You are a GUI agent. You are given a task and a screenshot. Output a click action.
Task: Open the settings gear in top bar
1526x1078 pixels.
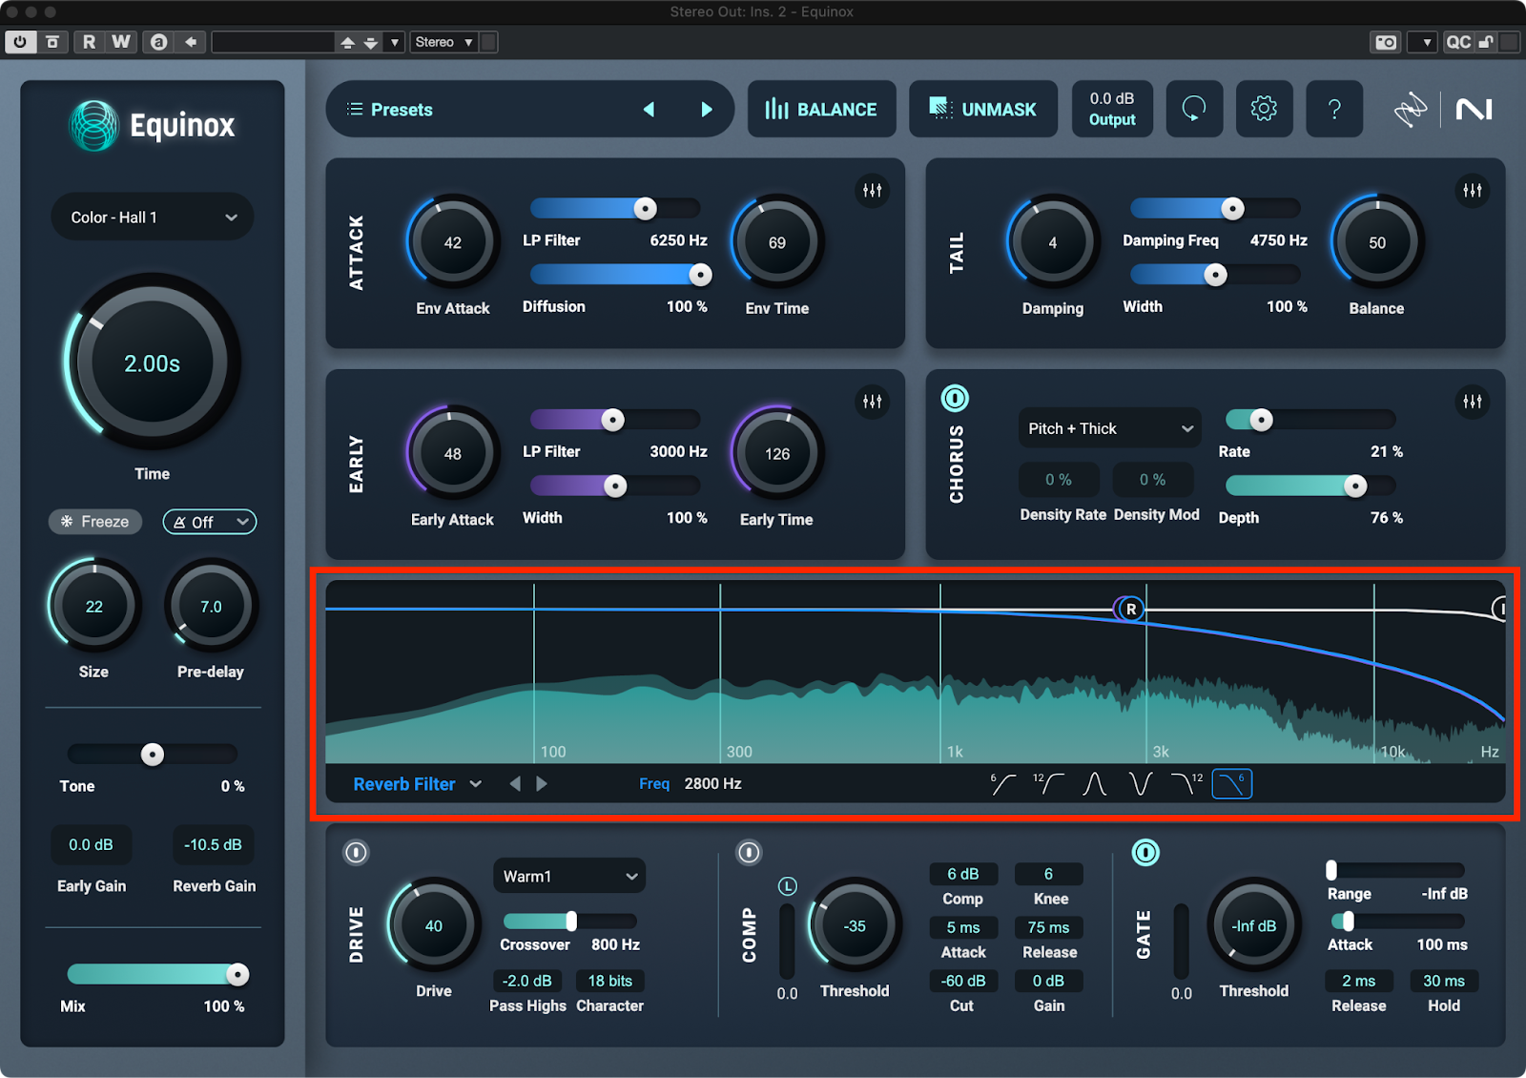(1264, 109)
